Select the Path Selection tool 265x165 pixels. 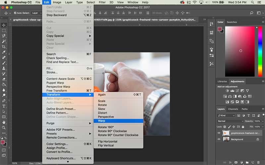point(4,112)
